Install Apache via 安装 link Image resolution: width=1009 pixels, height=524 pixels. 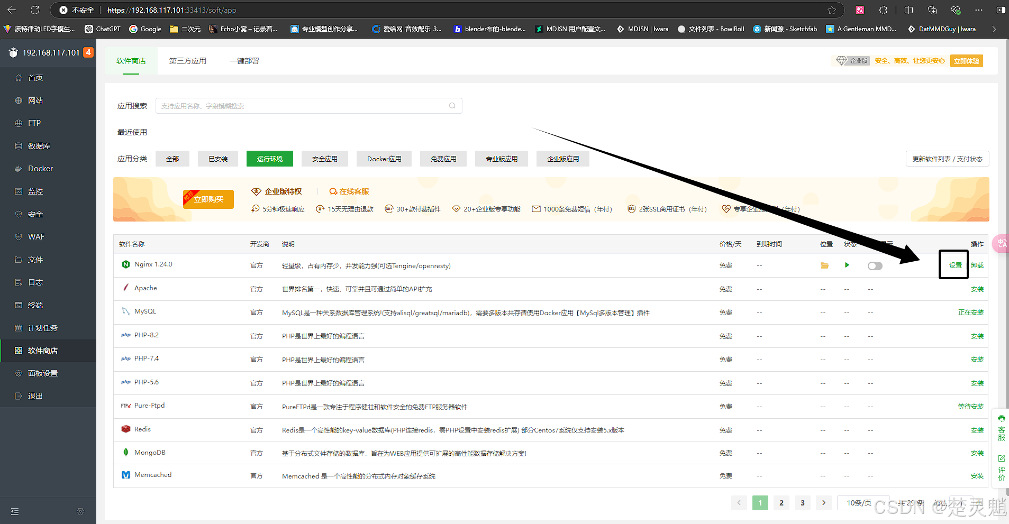click(977, 289)
